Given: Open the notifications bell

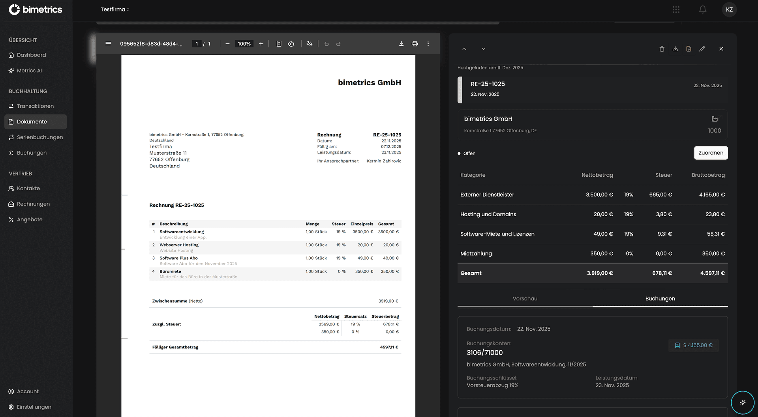Looking at the screenshot, I should point(703,9).
